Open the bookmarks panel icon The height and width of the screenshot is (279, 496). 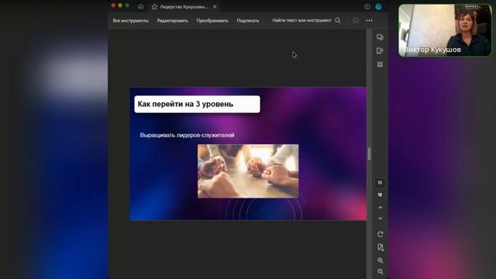coord(380,50)
